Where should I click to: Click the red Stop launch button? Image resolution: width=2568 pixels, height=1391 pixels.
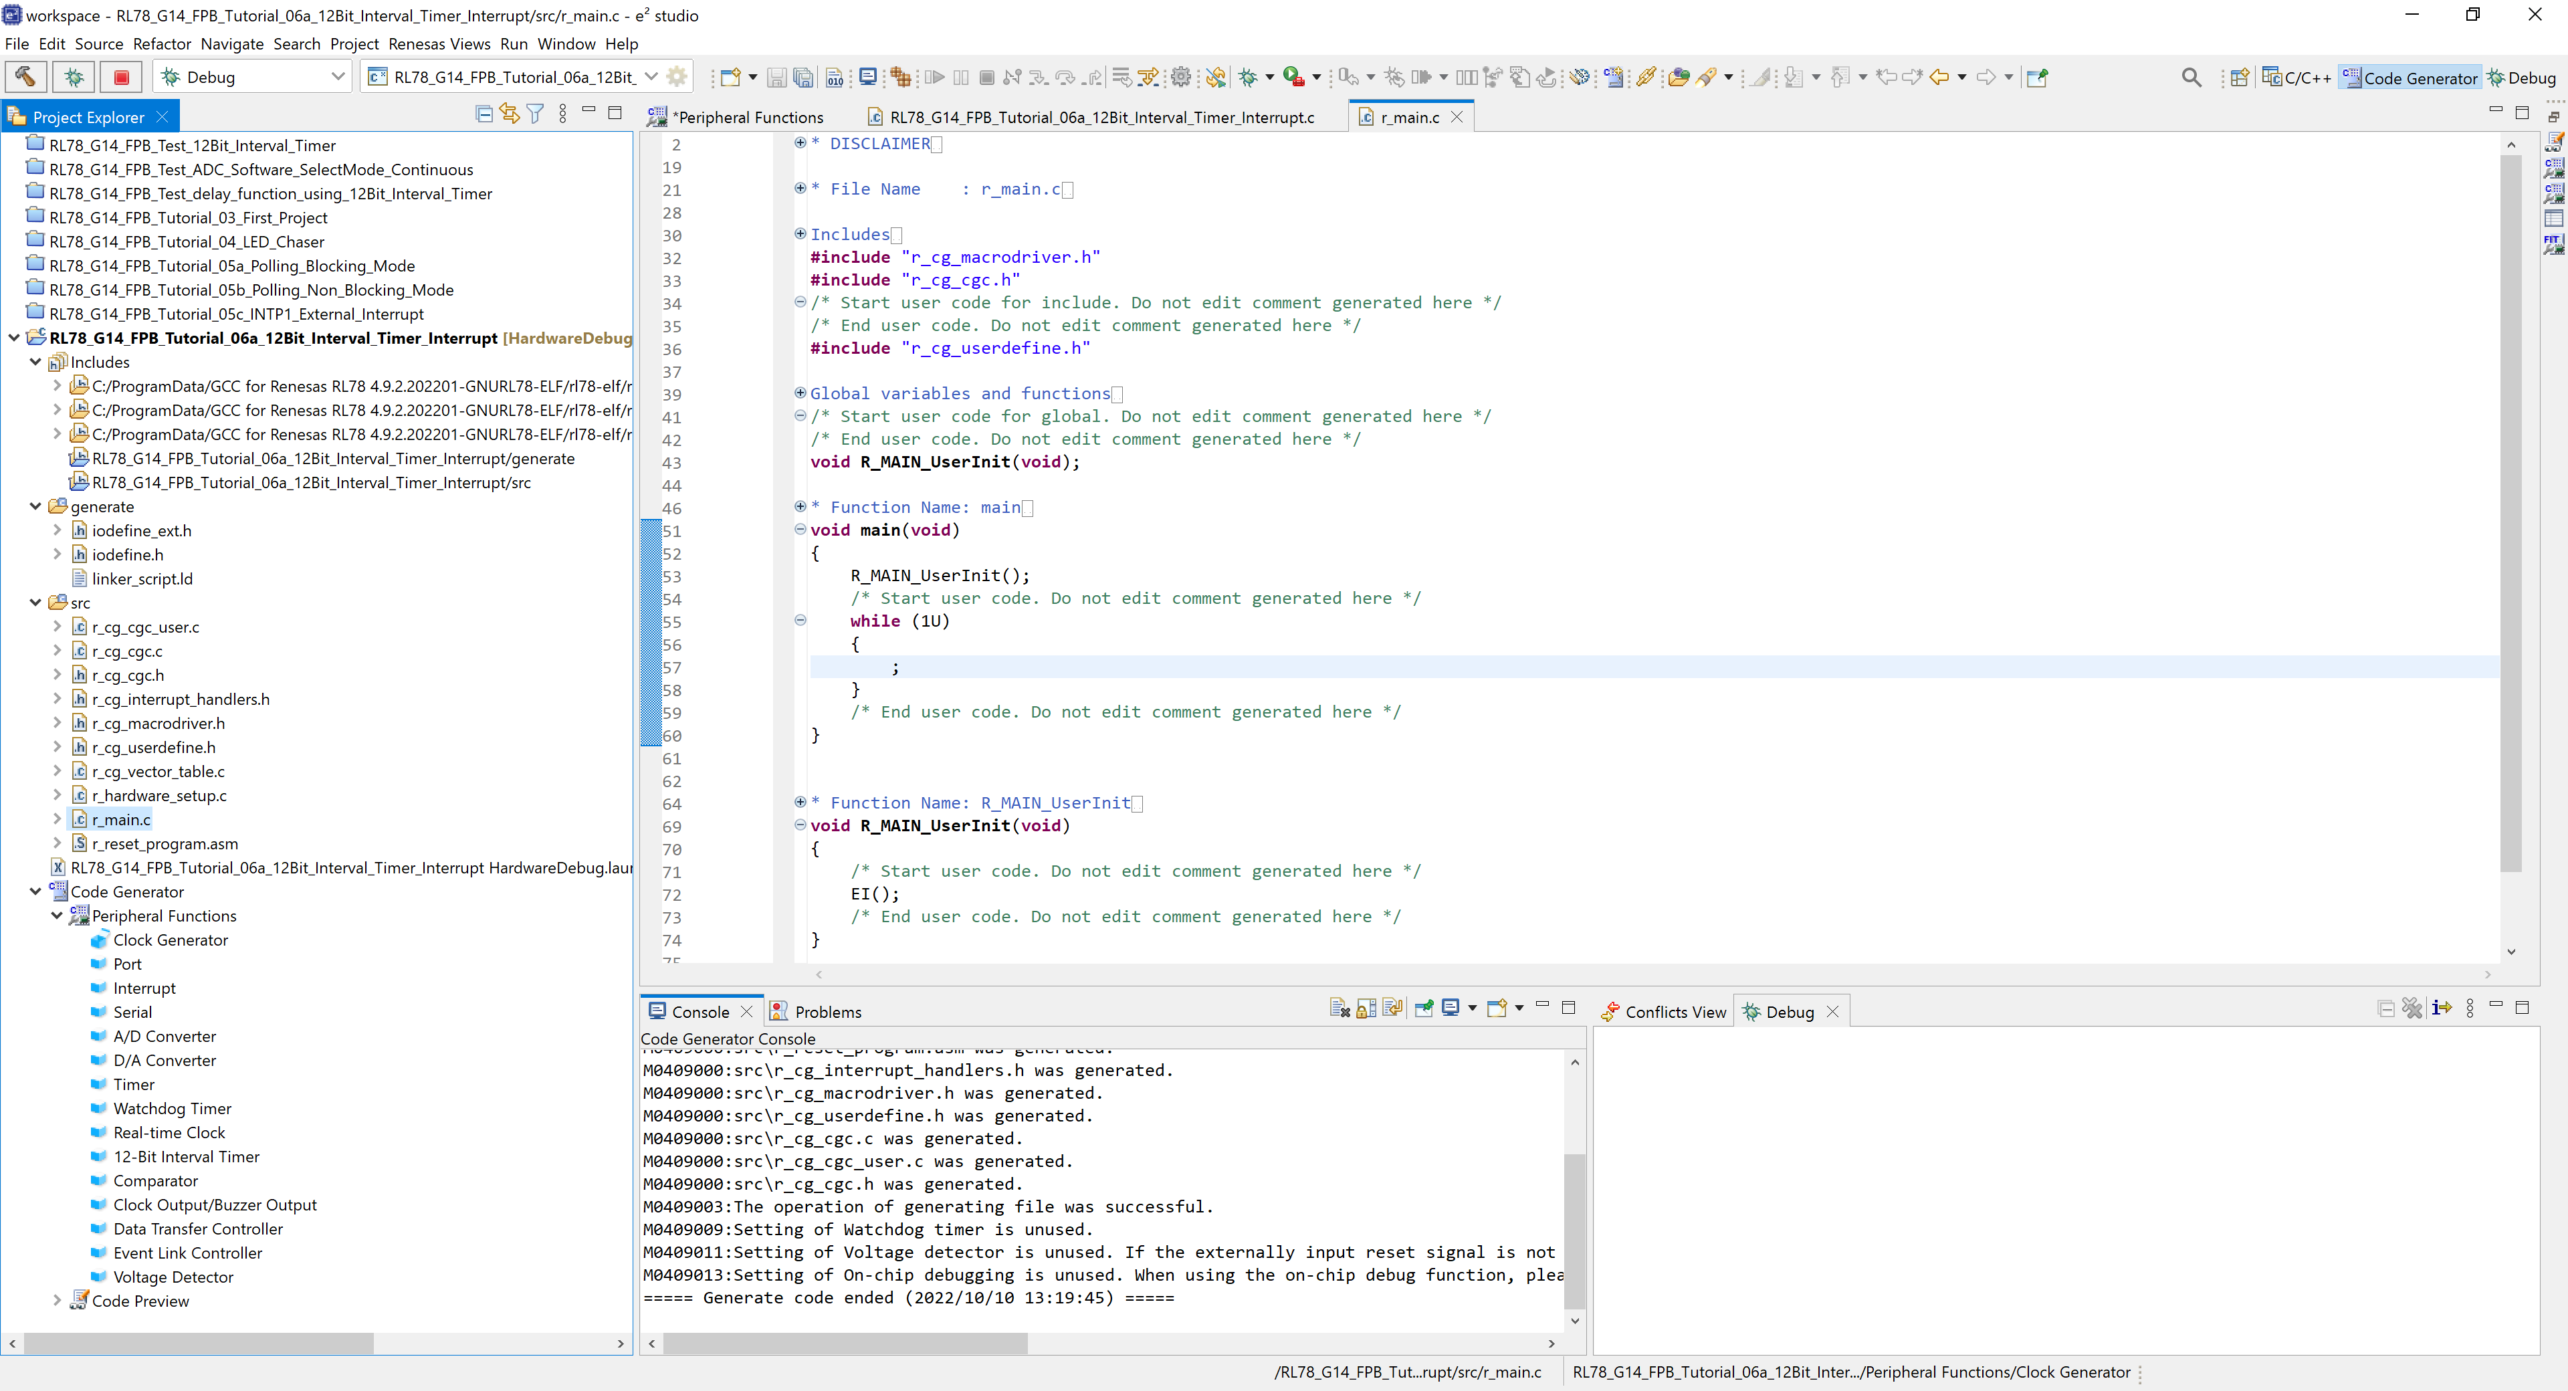[x=122, y=77]
